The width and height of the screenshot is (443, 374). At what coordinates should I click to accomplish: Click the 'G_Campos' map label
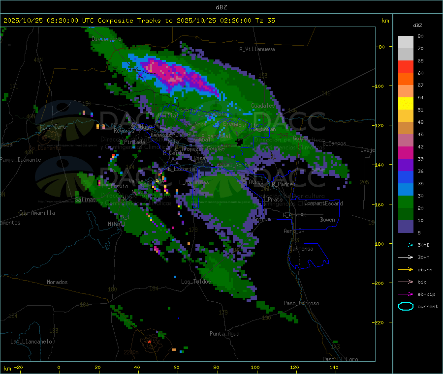334,144
